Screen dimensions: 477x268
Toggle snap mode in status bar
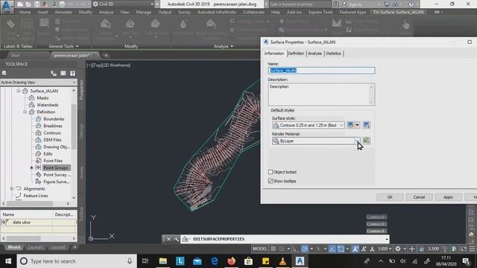pos(282,249)
